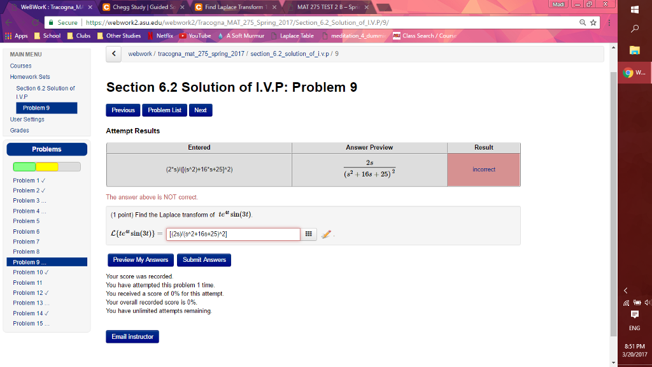Open the Action Center notification icon
This screenshot has width=652, height=367.
[x=635, y=314]
